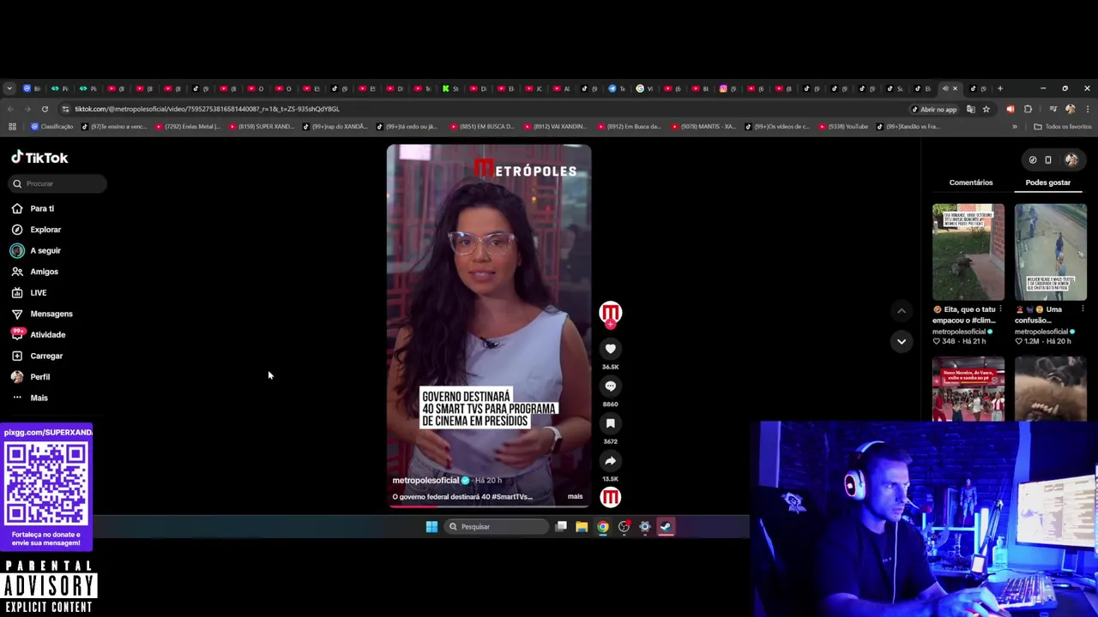Screen dimensions: 1098x617
Task: Open the tab search dropdown arrow
Action: tap(9, 88)
